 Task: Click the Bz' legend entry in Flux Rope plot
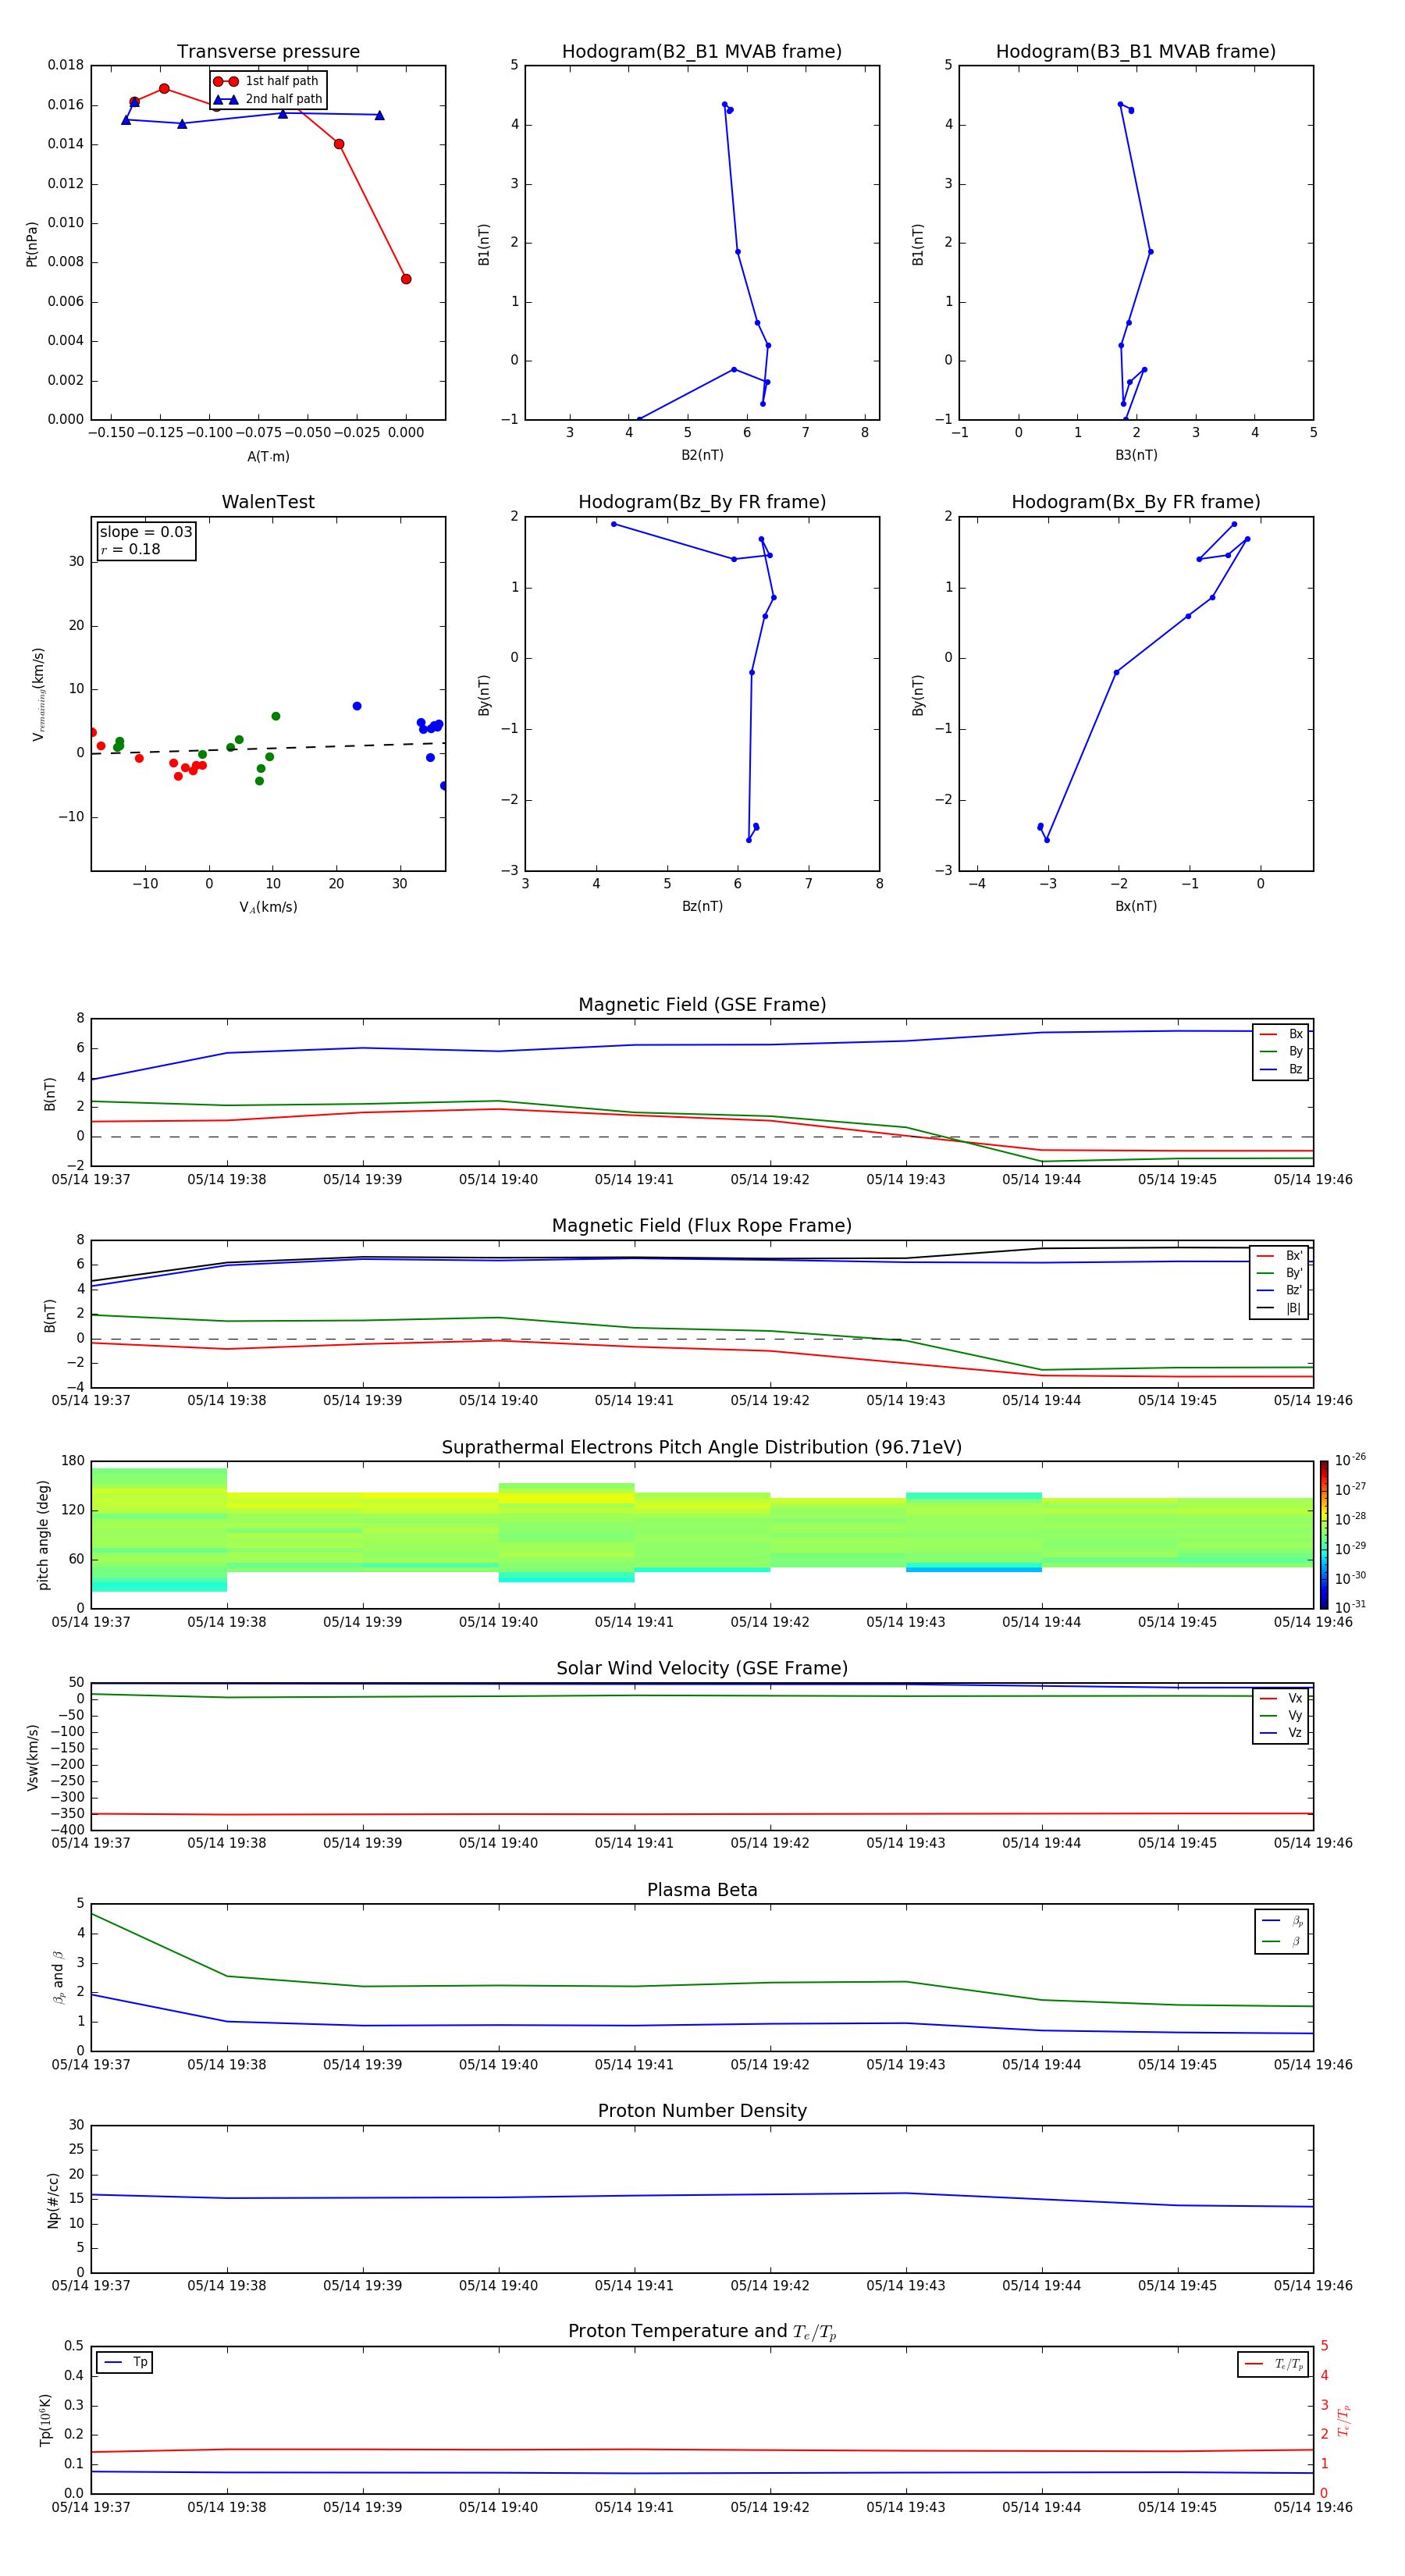pos(1279,1290)
